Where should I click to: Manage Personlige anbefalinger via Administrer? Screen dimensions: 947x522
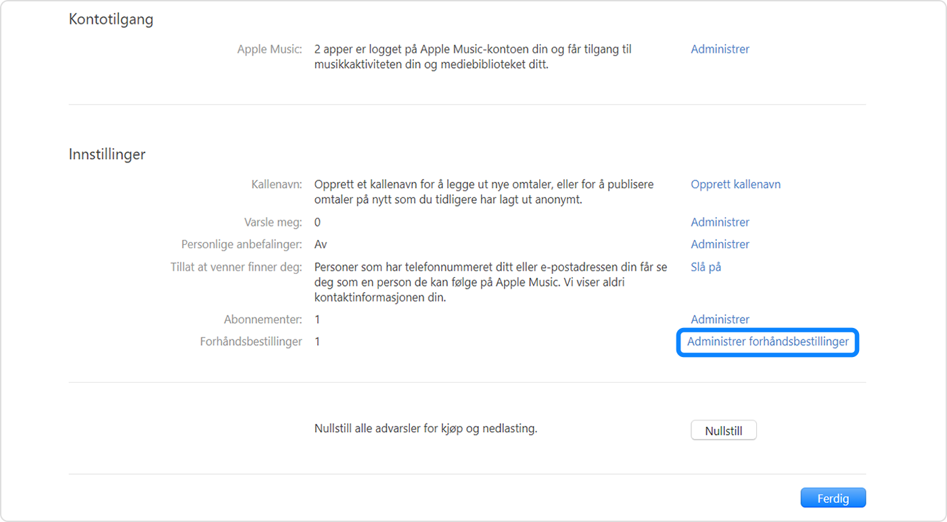click(x=720, y=244)
